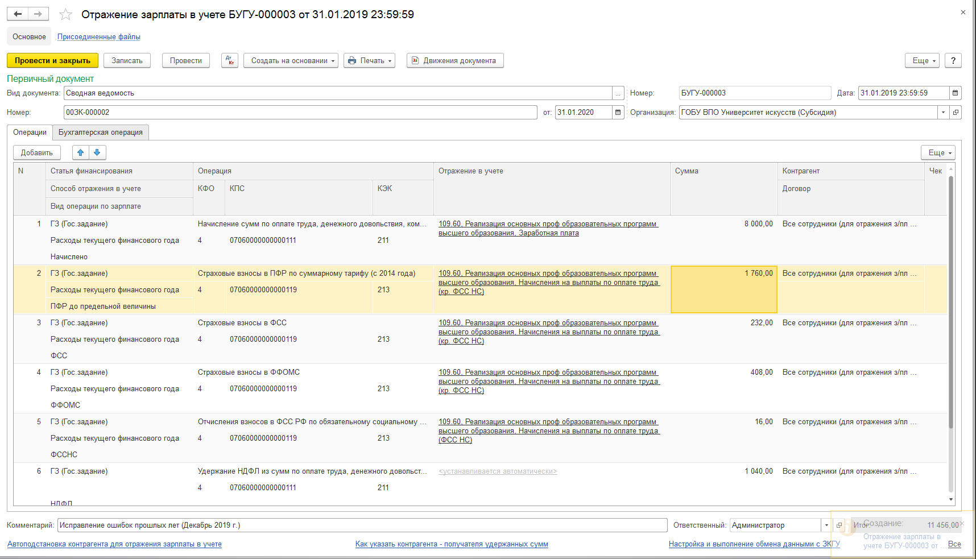The height and width of the screenshot is (559, 976).
Task: Select the Сумма cell 16,00
Action: (x=724, y=438)
